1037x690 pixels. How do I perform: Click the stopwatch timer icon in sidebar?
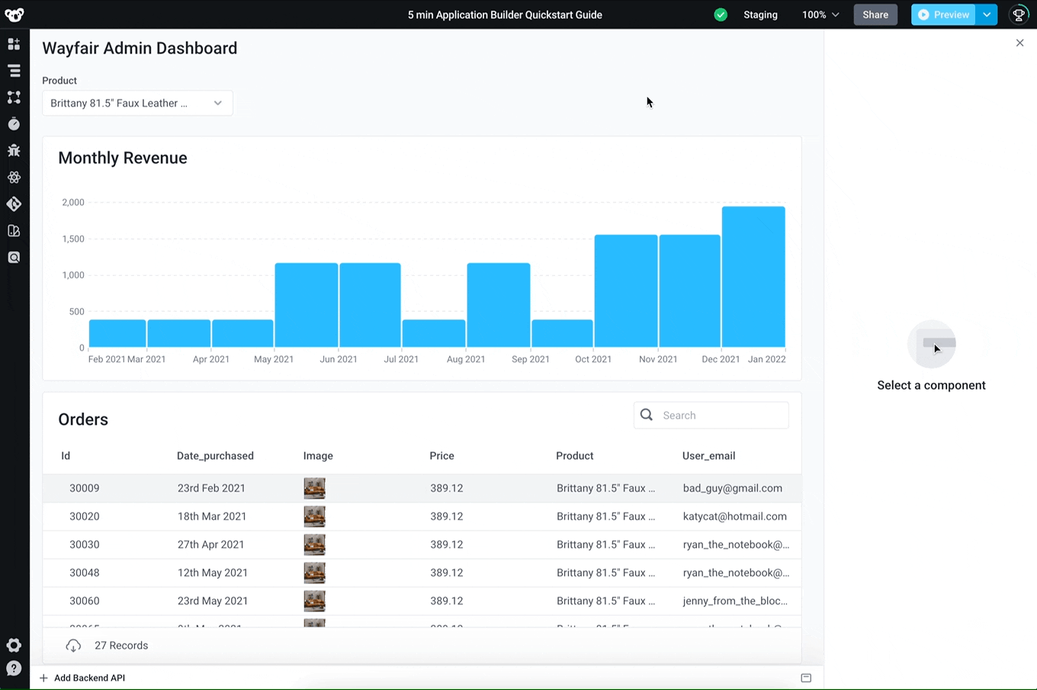click(x=14, y=124)
